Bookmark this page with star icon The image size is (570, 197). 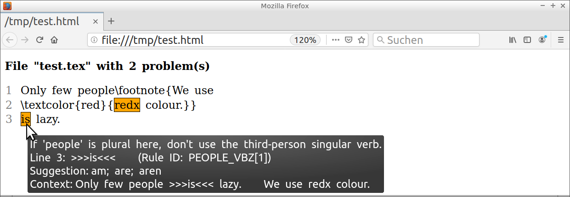tap(361, 40)
